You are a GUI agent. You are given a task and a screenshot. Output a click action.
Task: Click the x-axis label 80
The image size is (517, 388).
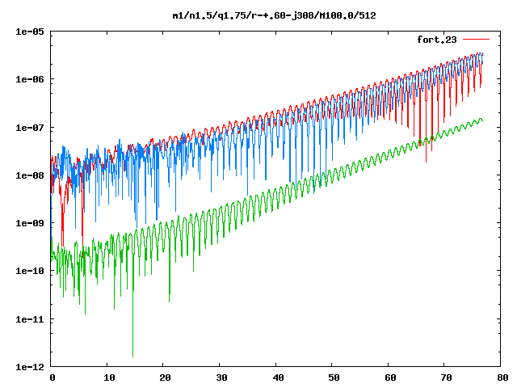tap(502, 377)
